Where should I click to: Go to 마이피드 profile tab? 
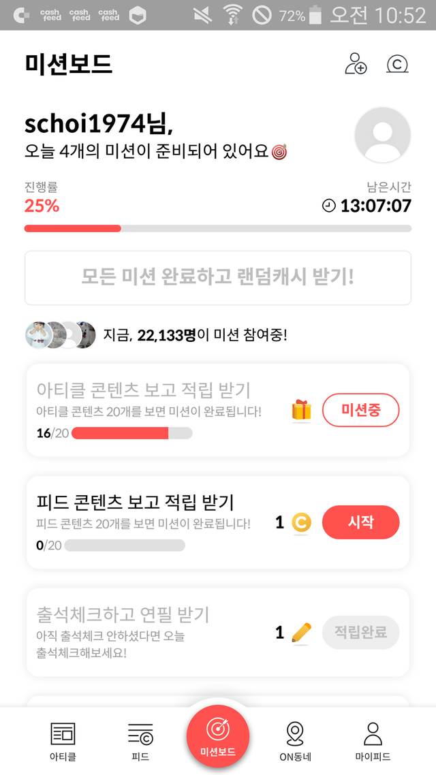pos(373,741)
